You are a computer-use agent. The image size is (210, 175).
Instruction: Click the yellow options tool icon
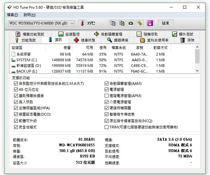pyautogui.click(x=140, y=23)
